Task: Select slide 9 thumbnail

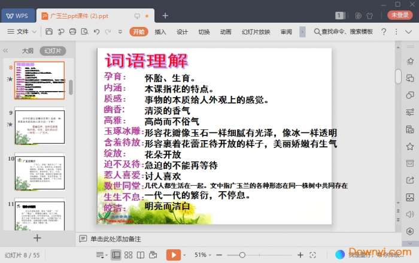Action: tap(40, 126)
